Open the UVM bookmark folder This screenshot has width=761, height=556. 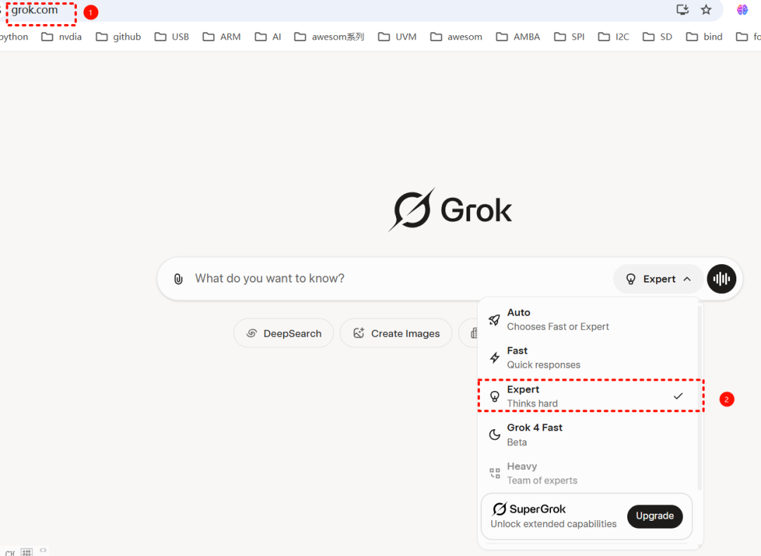tap(397, 37)
